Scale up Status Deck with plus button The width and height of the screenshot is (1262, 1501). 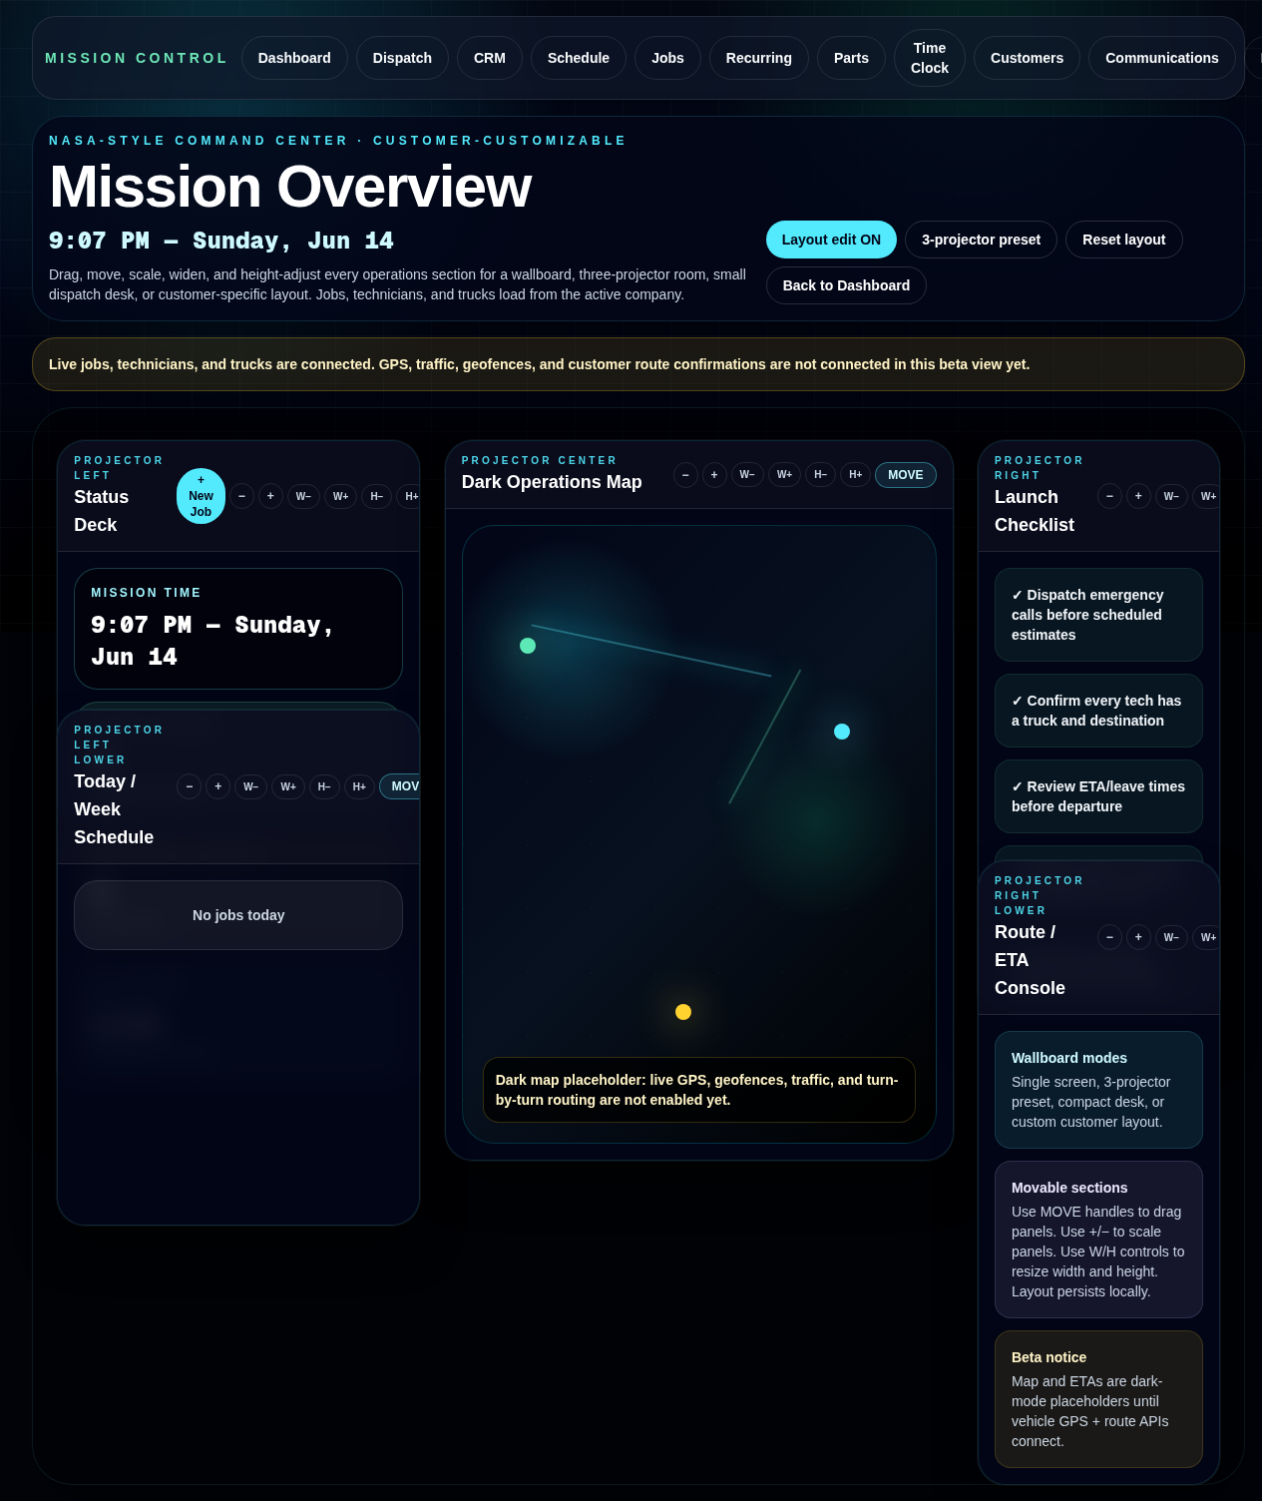(270, 496)
